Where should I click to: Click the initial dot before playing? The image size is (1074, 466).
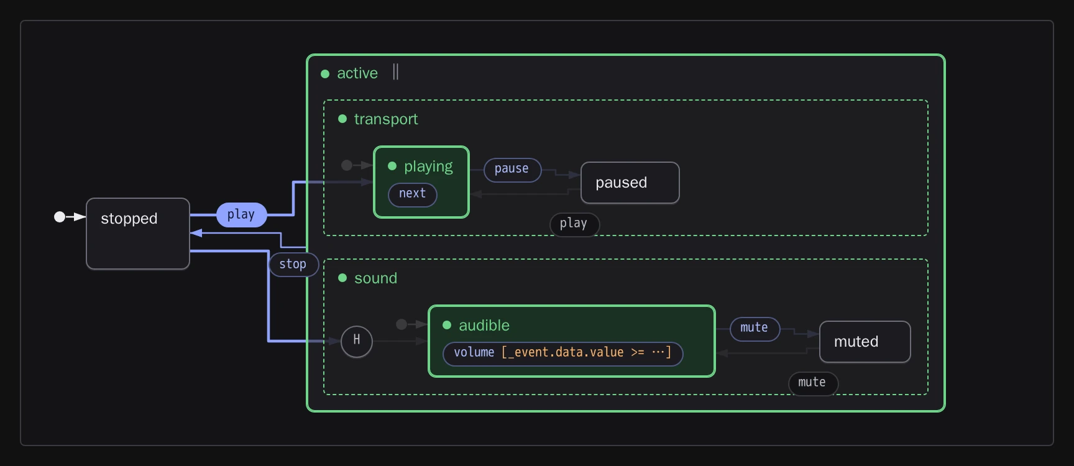(347, 165)
